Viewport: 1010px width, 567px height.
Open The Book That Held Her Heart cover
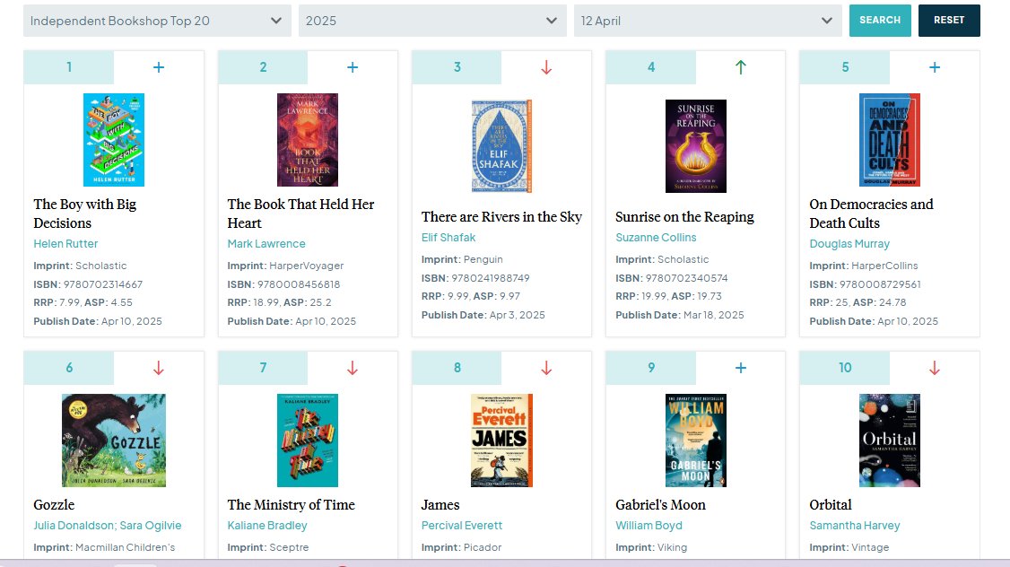(308, 140)
